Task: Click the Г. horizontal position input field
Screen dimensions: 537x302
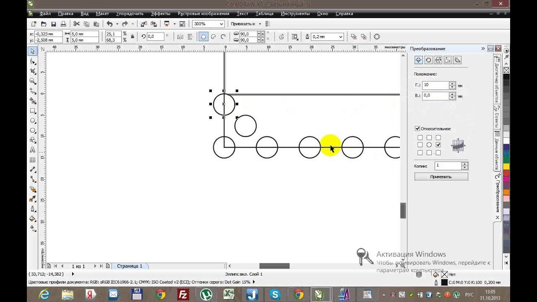Action: click(x=435, y=85)
